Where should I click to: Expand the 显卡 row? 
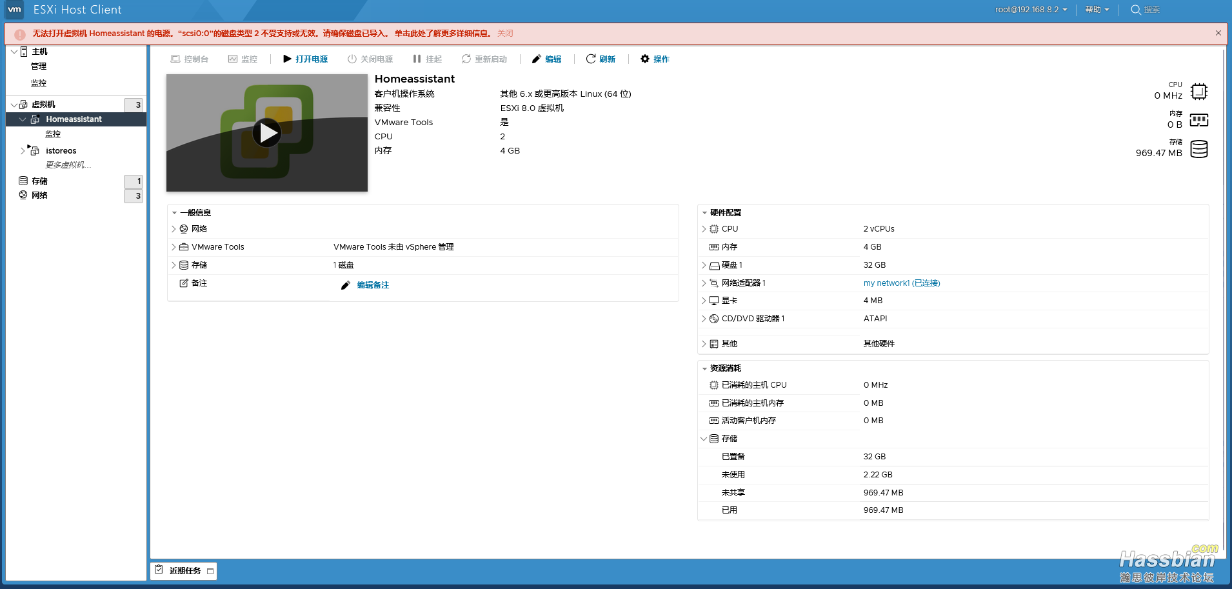tap(704, 301)
